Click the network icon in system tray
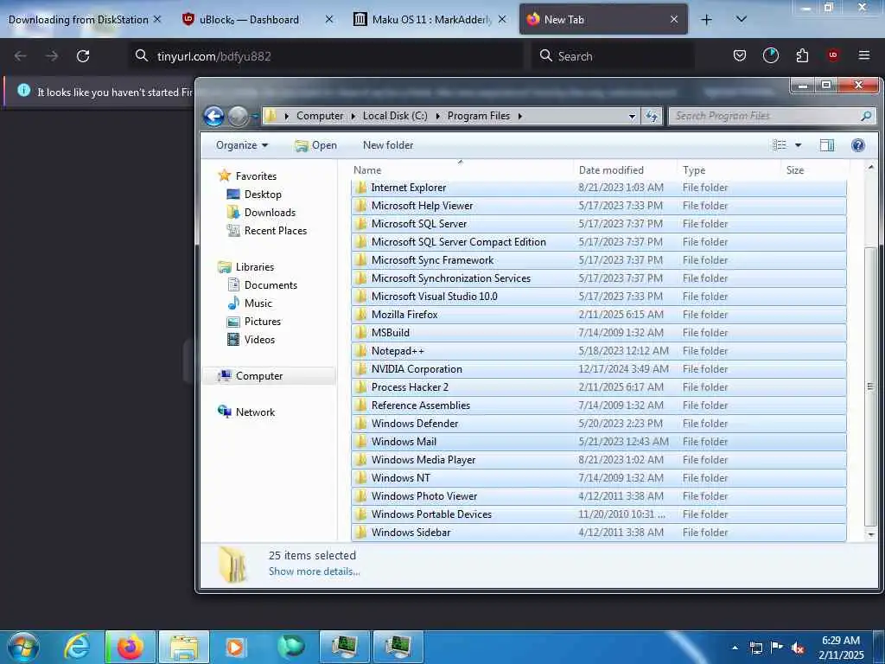885x664 pixels. click(x=755, y=648)
